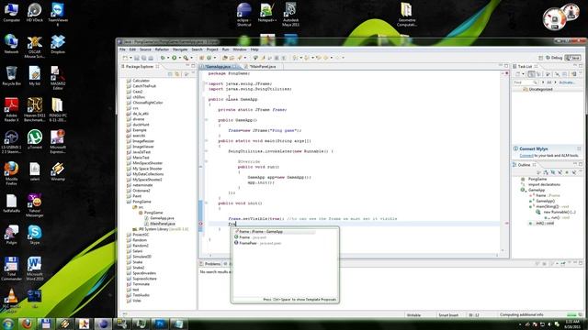The width and height of the screenshot is (588, 330).
Task: Click the Connect link in Mylyn panel
Action: (x=526, y=155)
